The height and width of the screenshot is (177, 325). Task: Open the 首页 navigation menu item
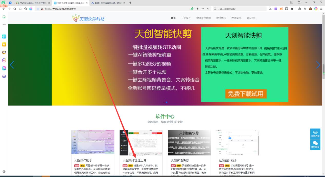point(173,18)
